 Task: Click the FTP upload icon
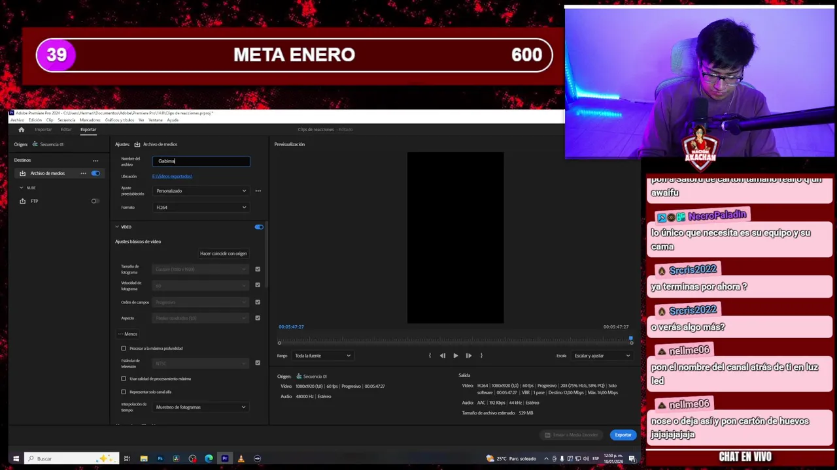coord(22,201)
